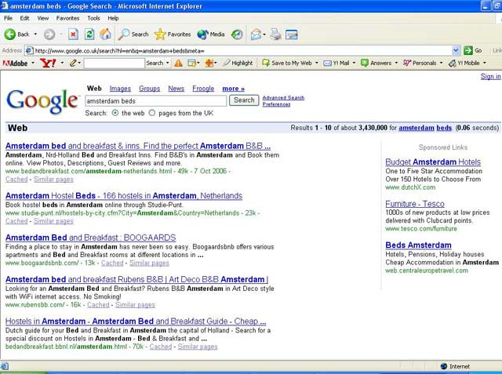Screen dimensions: 502x374
Task: Expand the Yahoo Y! dropdown arrow
Action: click(62, 63)
